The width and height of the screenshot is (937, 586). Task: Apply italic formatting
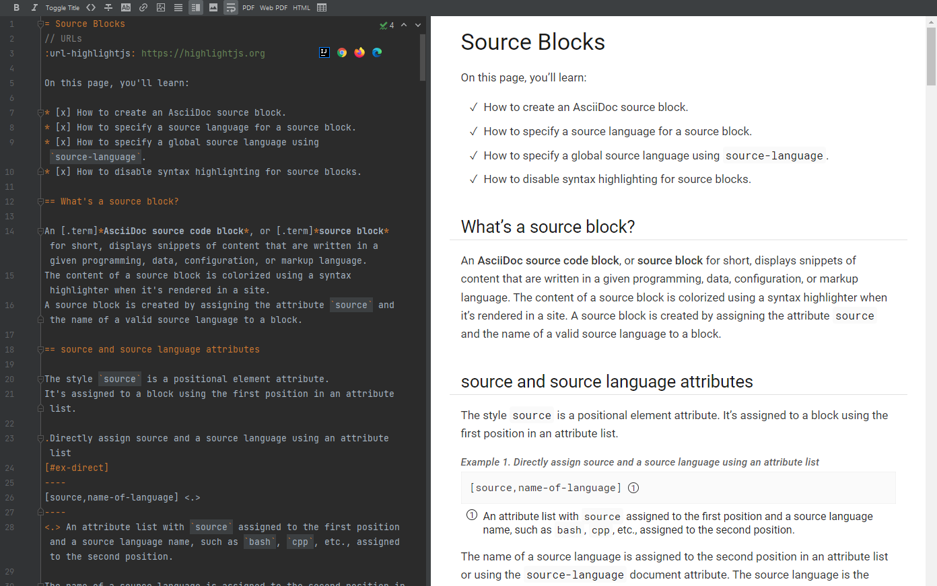[x=34, y=7]
